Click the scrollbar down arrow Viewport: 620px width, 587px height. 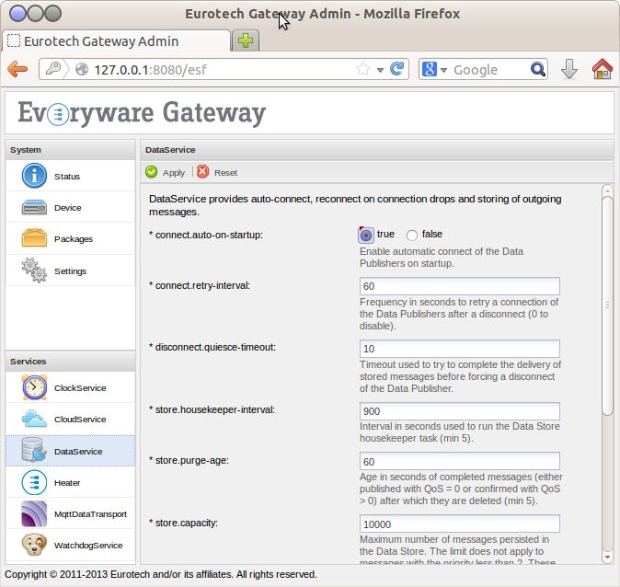point(607,557)
